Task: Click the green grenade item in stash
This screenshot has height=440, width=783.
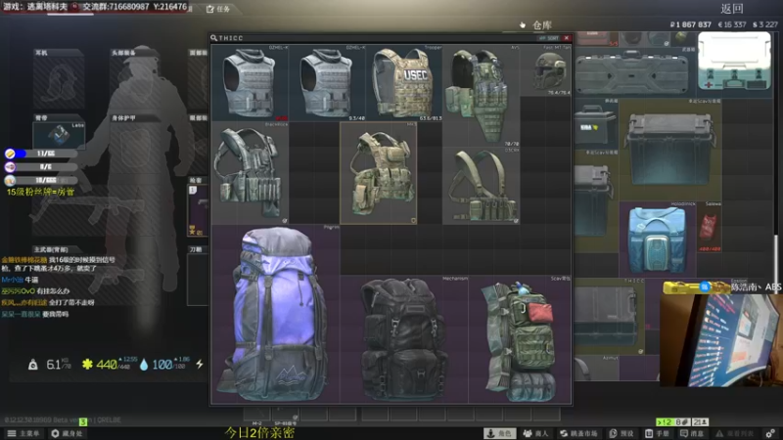Action: 682,38
